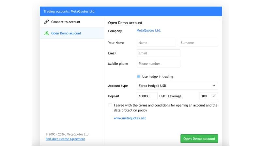Viewport: 261px width, 147px height.
Task: Click the chain link icon beside Connect to account
Action: click(46, 22)
